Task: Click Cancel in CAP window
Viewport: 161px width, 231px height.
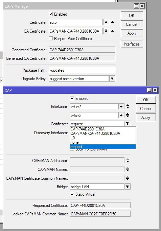Action: pos(146,109)
